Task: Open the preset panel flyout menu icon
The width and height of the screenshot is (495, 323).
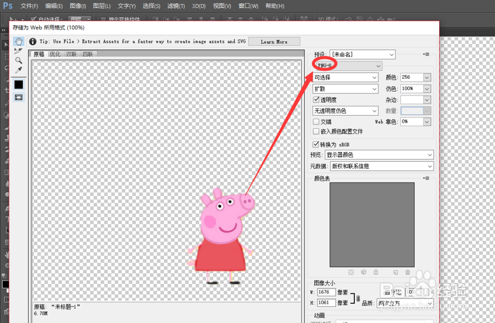Action: tap(426, 54)
